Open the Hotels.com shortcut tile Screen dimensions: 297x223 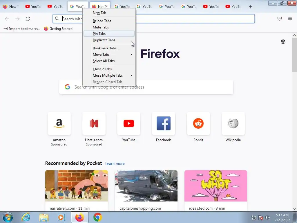(x=94, y=123)
